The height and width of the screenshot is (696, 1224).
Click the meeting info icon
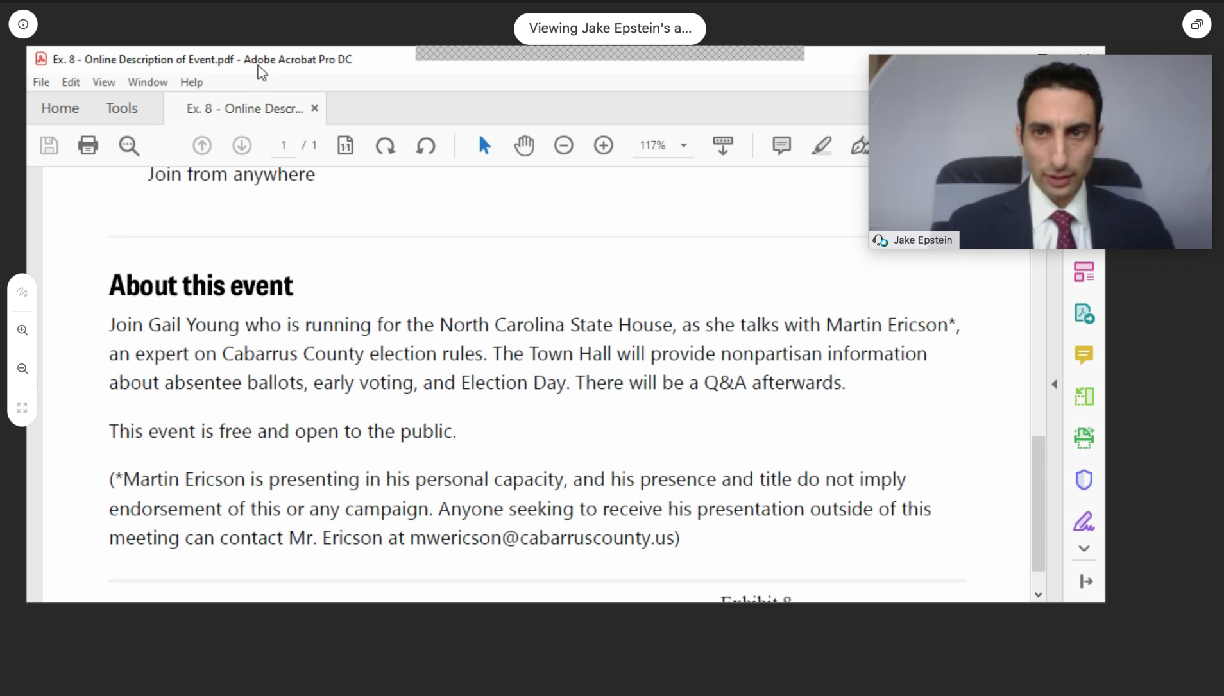[x=23, y=24]
